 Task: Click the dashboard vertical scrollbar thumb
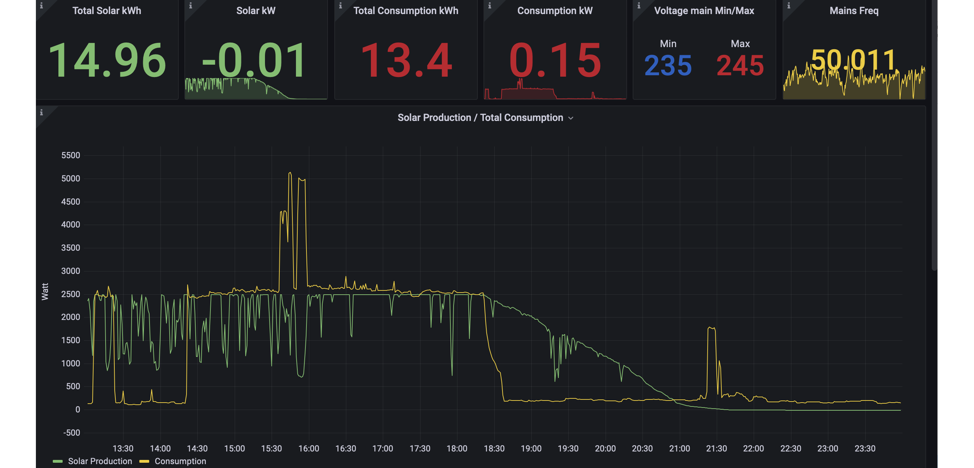coord(934,135)
